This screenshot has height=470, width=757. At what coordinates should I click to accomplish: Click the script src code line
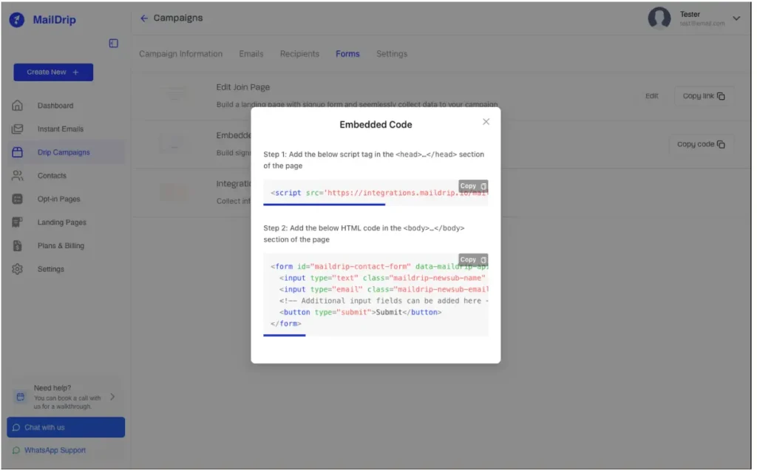379,193
